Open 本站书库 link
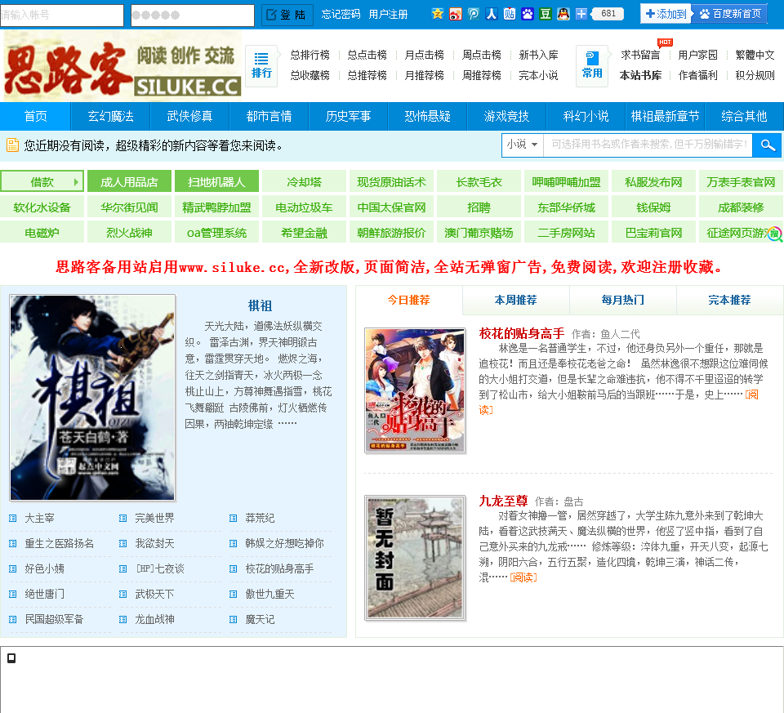 coord(640,75)
